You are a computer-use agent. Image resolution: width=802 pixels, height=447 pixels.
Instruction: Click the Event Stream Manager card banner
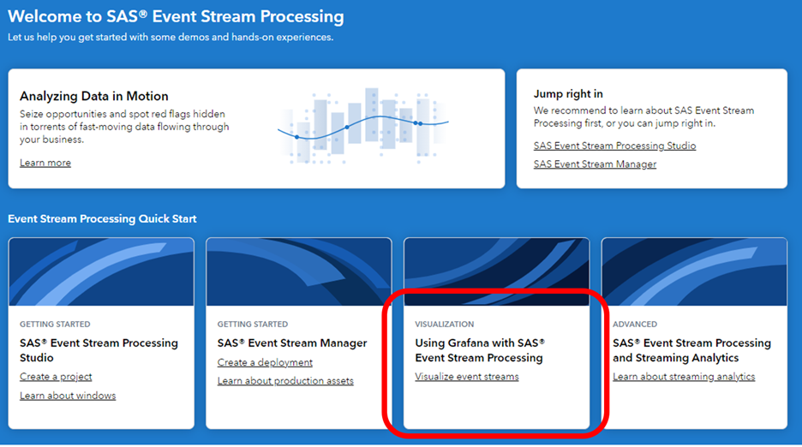[298, 272]
